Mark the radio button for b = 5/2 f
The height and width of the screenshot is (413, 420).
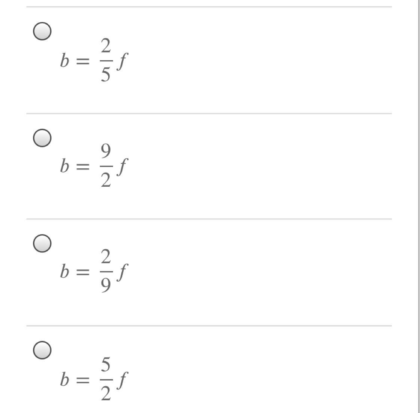(42, 350)
